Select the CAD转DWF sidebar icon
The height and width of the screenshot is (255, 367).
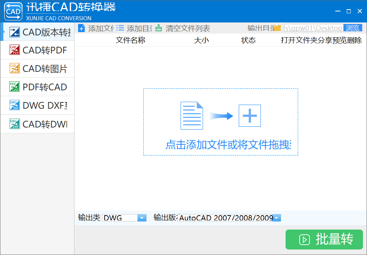tap(14, 124)
